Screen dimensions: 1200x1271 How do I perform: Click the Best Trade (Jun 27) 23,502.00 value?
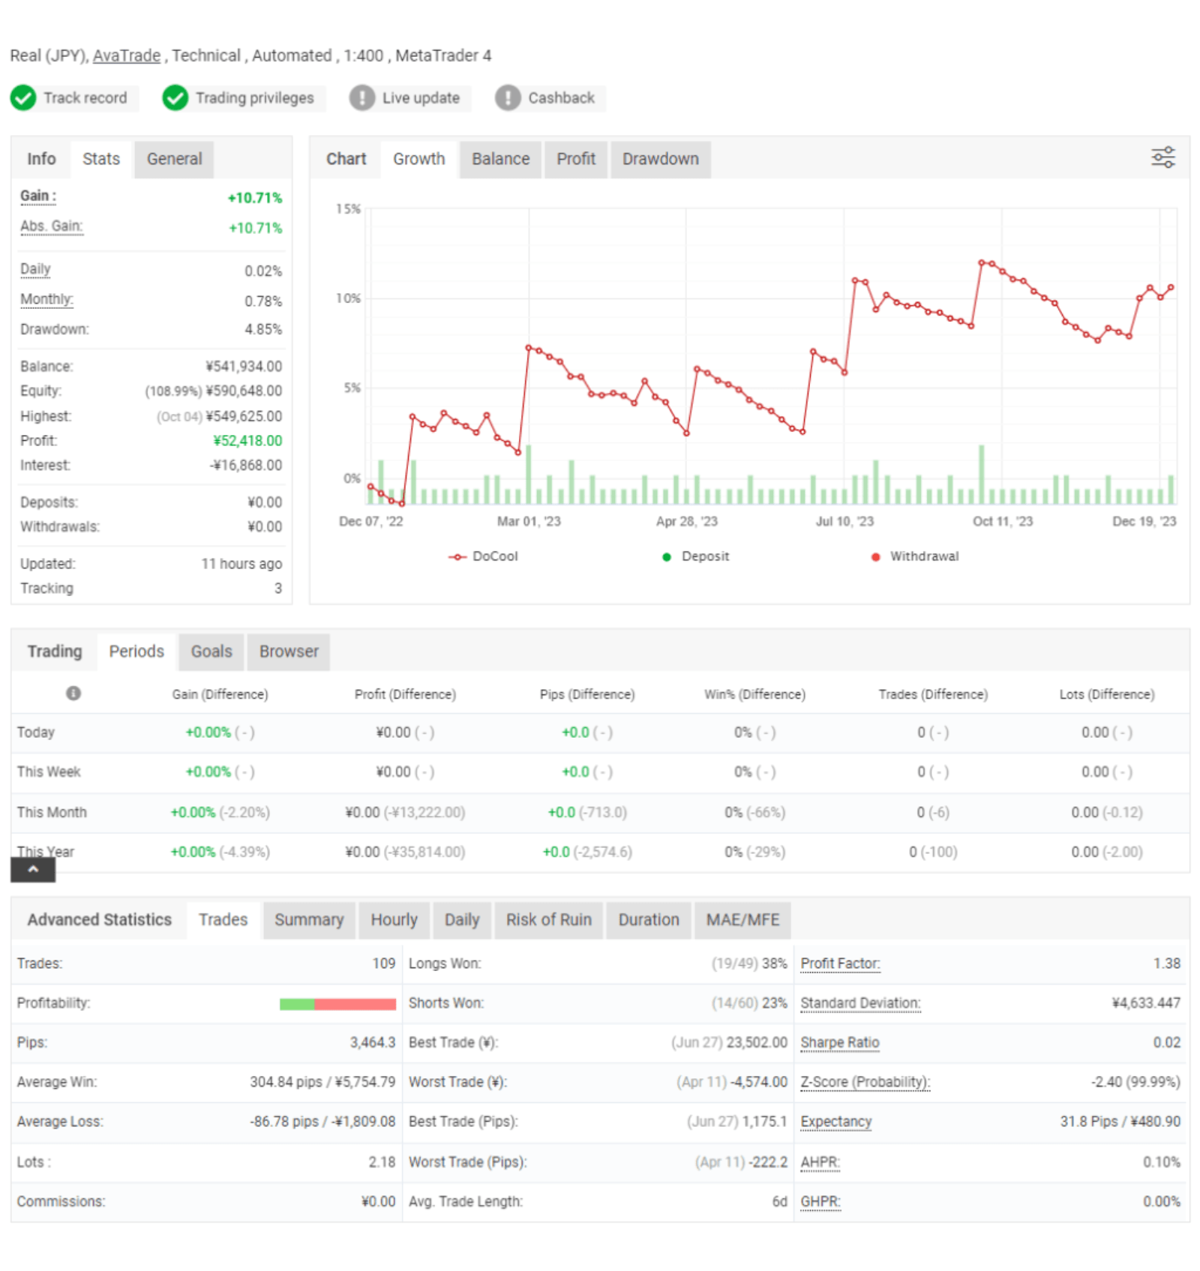tap(729, 1043)
